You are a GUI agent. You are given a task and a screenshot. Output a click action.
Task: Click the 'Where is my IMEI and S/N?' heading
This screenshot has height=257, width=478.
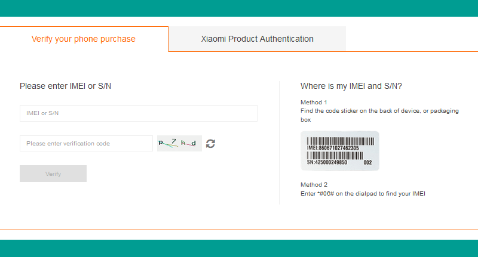[351, 86]
